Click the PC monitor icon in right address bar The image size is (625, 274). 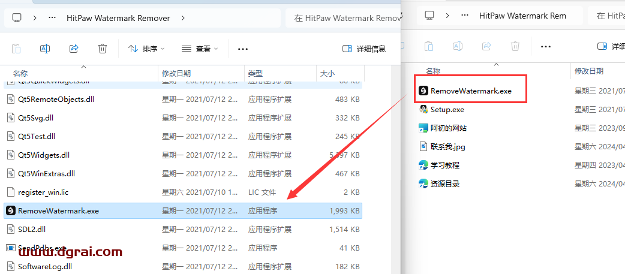coord(429,16)
